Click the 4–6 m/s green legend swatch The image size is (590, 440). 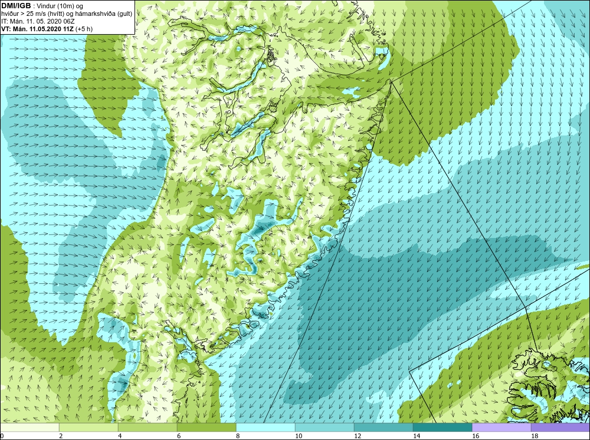pos(147,427)
